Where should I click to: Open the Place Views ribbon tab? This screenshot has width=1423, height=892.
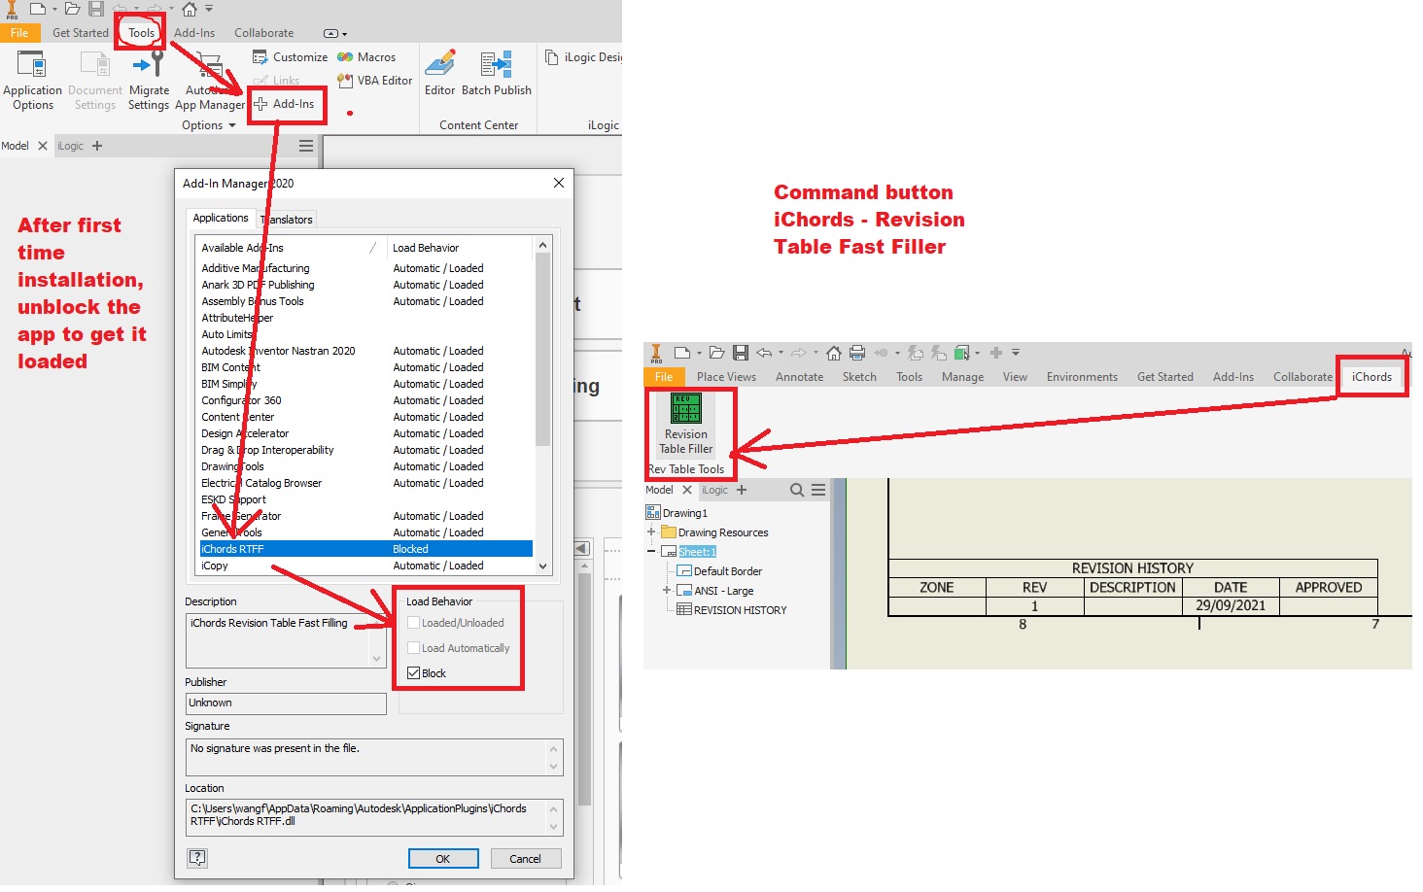tap(726, 377)
